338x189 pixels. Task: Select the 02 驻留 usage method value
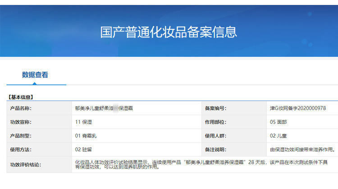(83, 149)
